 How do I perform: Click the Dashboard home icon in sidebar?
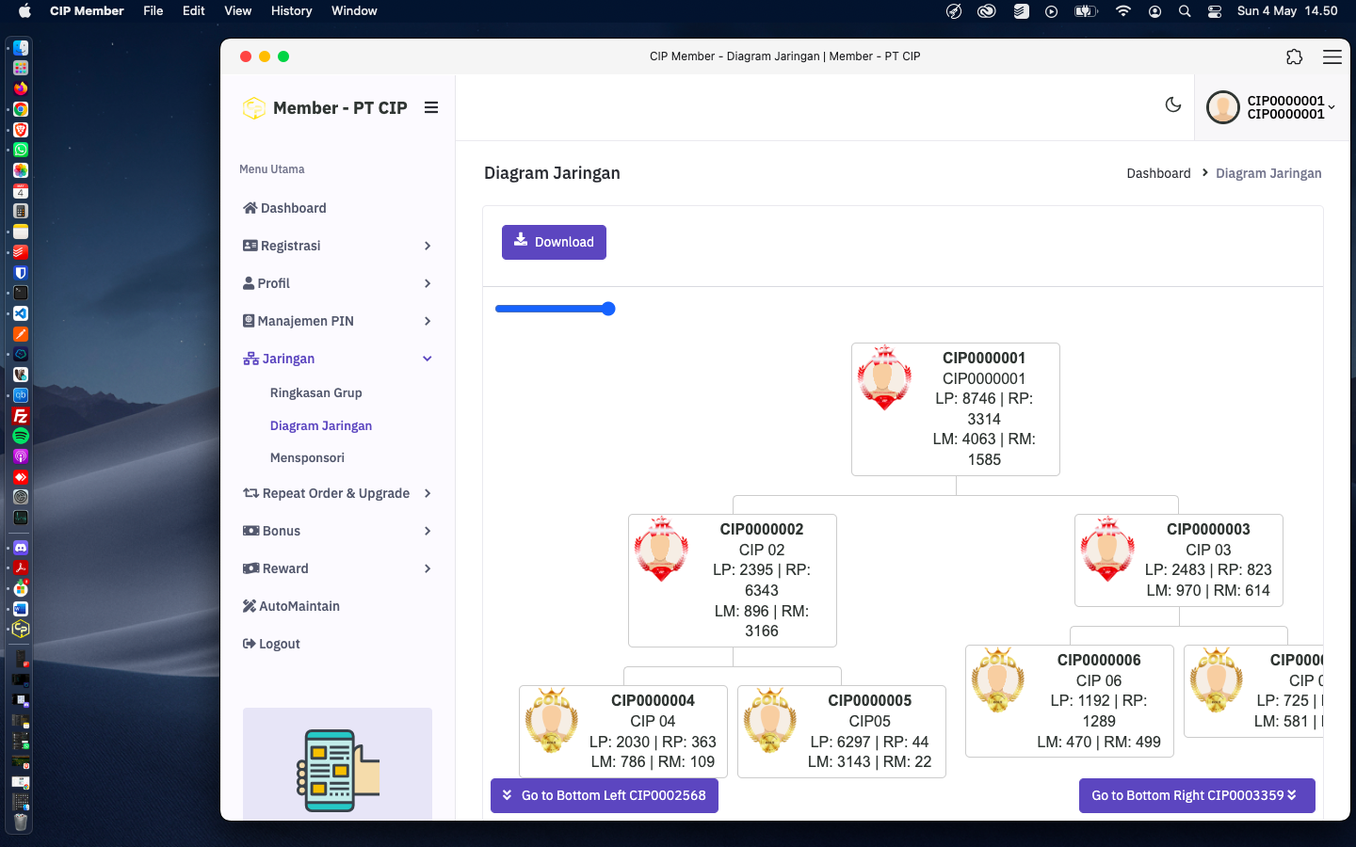coord(250,208)
